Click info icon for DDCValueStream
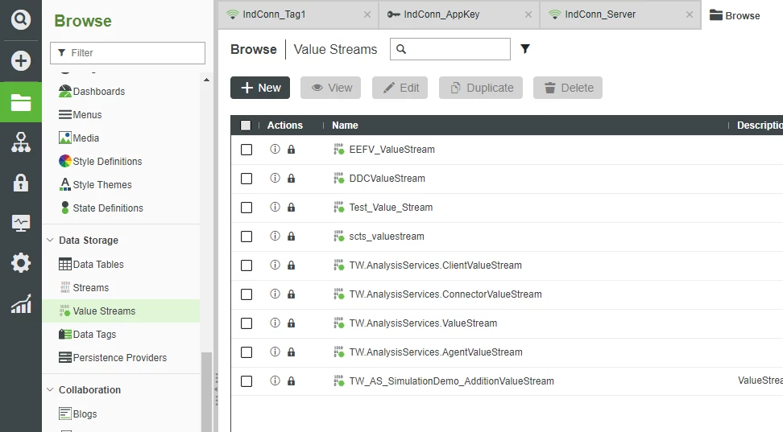 pyautogui.click(x=275, y=178)
